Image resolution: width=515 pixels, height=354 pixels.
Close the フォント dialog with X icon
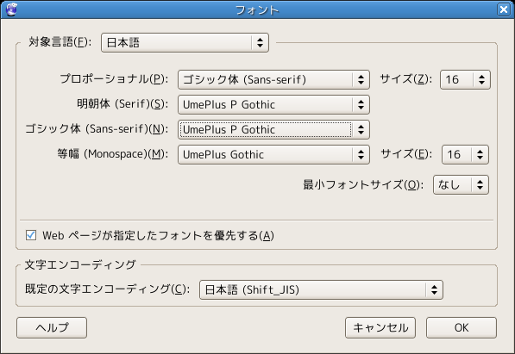504,9
